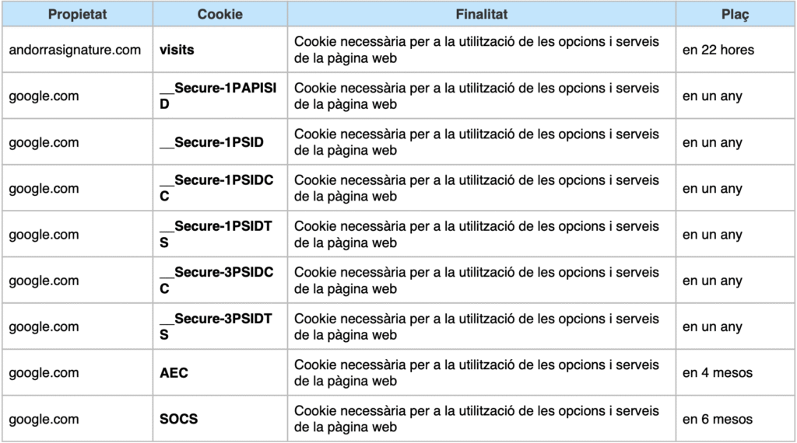Click the visits cookie name

point(177,50)
